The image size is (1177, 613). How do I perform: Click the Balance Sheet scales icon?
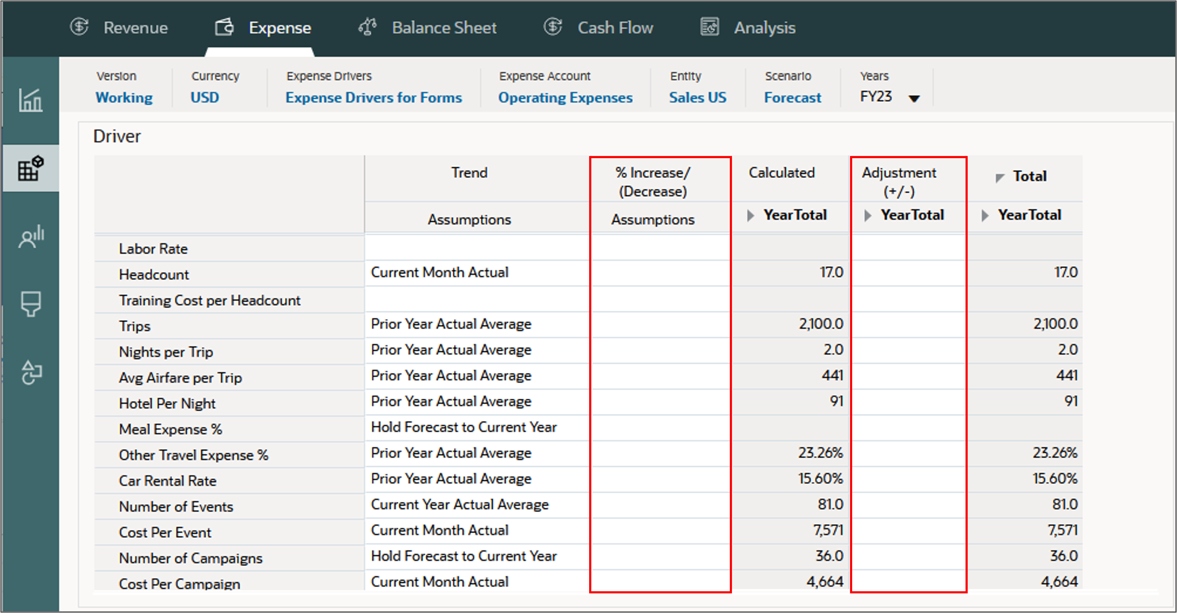click(x=367, y=27)
